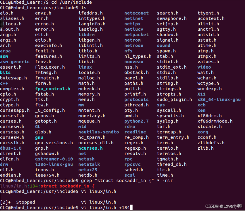
Task: Select the asm-generic directory entry
Action: 15,62
